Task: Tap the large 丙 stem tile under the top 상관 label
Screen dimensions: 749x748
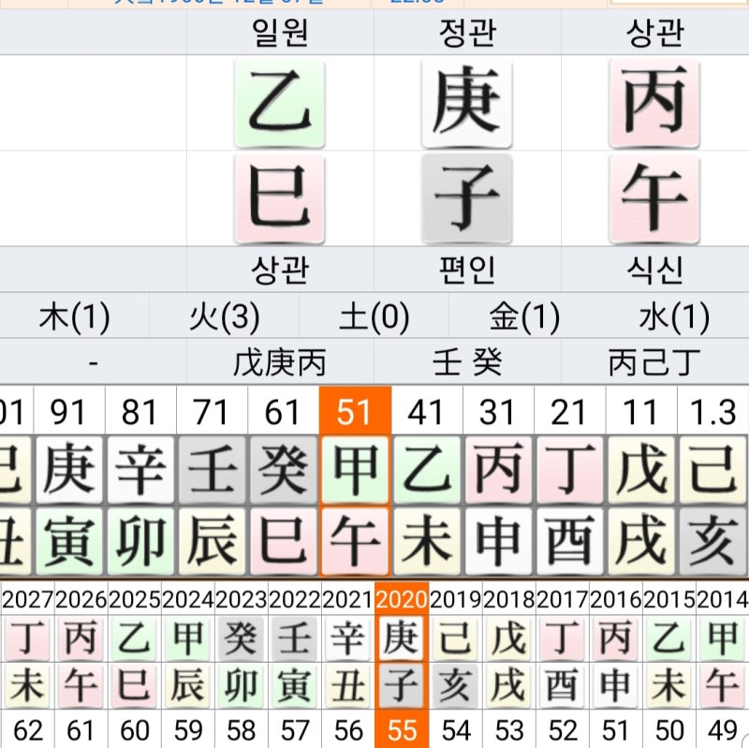Action: point(654,103)
